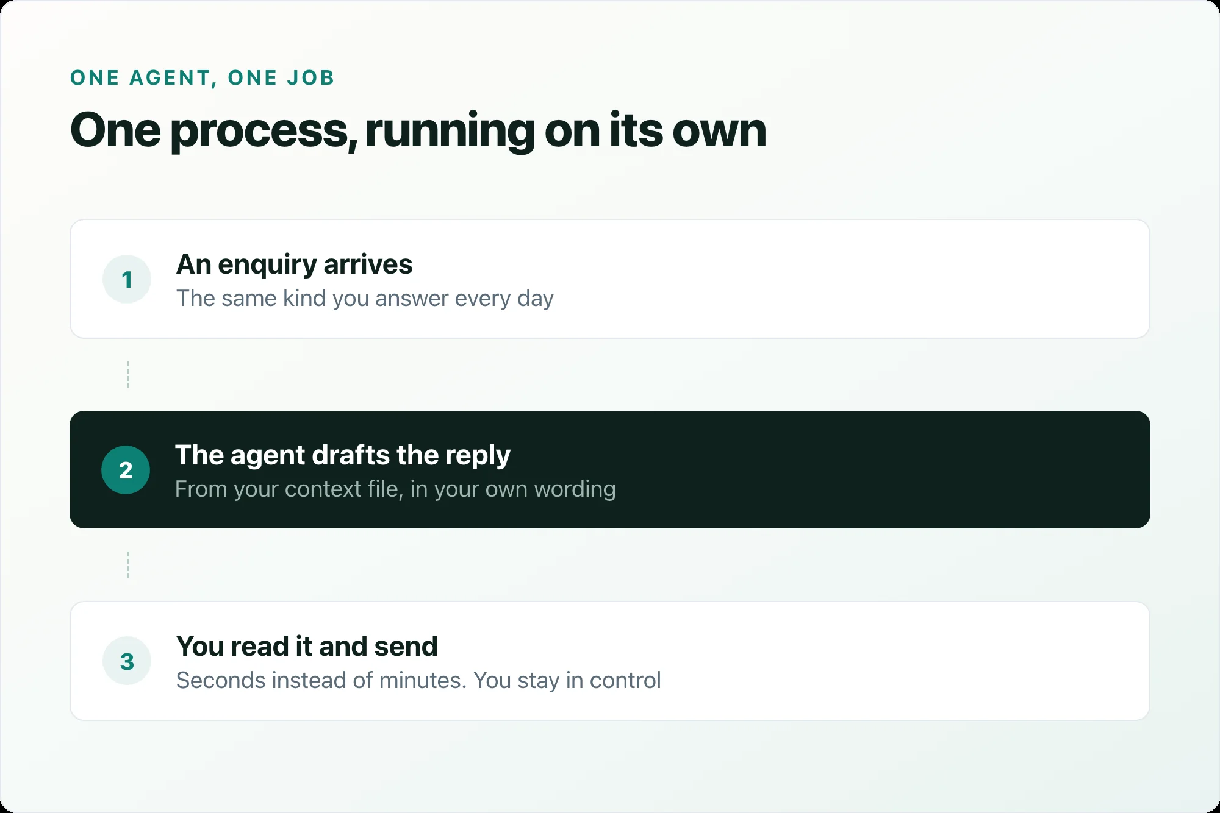
Task: Select the 'You read it and send' heading
Action: point(307,646)
